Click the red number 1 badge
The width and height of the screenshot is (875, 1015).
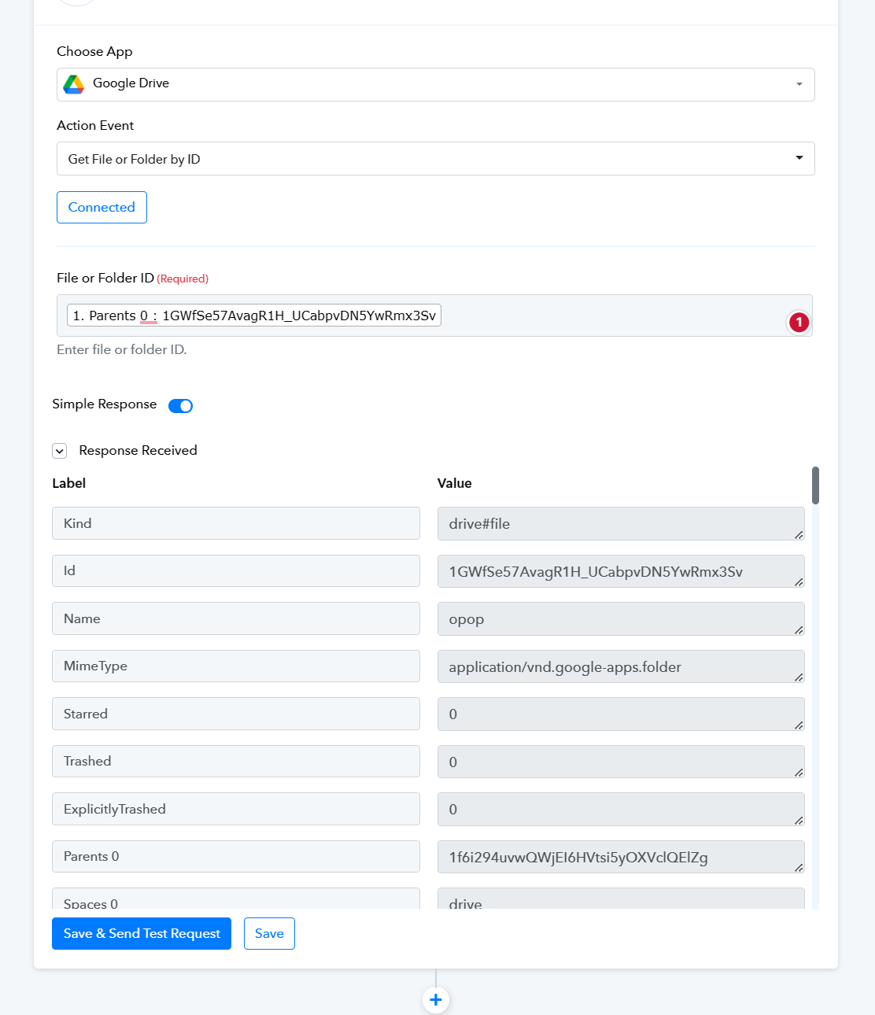[x=799, y=322]
